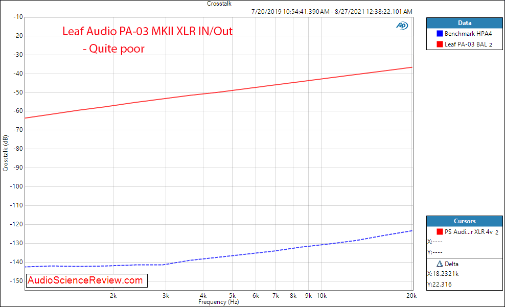Click the -40 tick label on Y axis
This screenshot has height=307, width=505.
point(18,74)
